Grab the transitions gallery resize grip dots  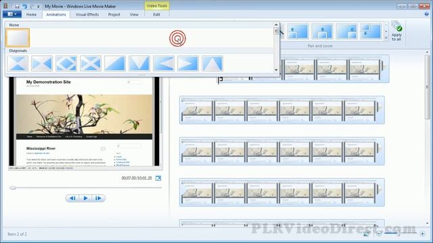(x=141, y=75)
